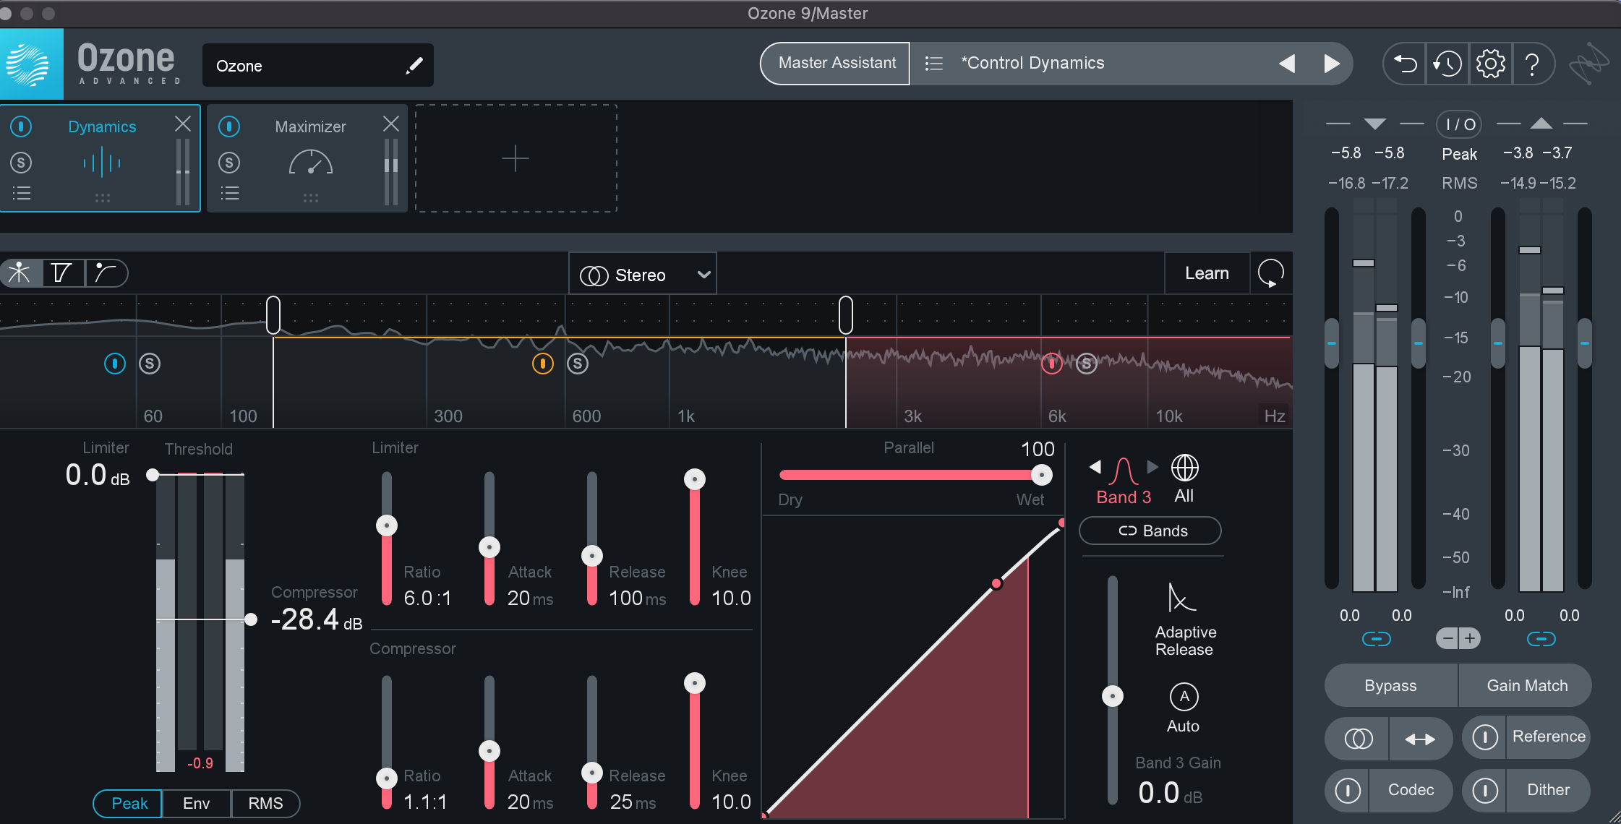Click the I/O meter toggle
This screenshot has width=1621, height=824.
click(x=1459, y=124)
